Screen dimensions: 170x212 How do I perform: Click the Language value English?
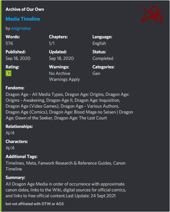99,44
